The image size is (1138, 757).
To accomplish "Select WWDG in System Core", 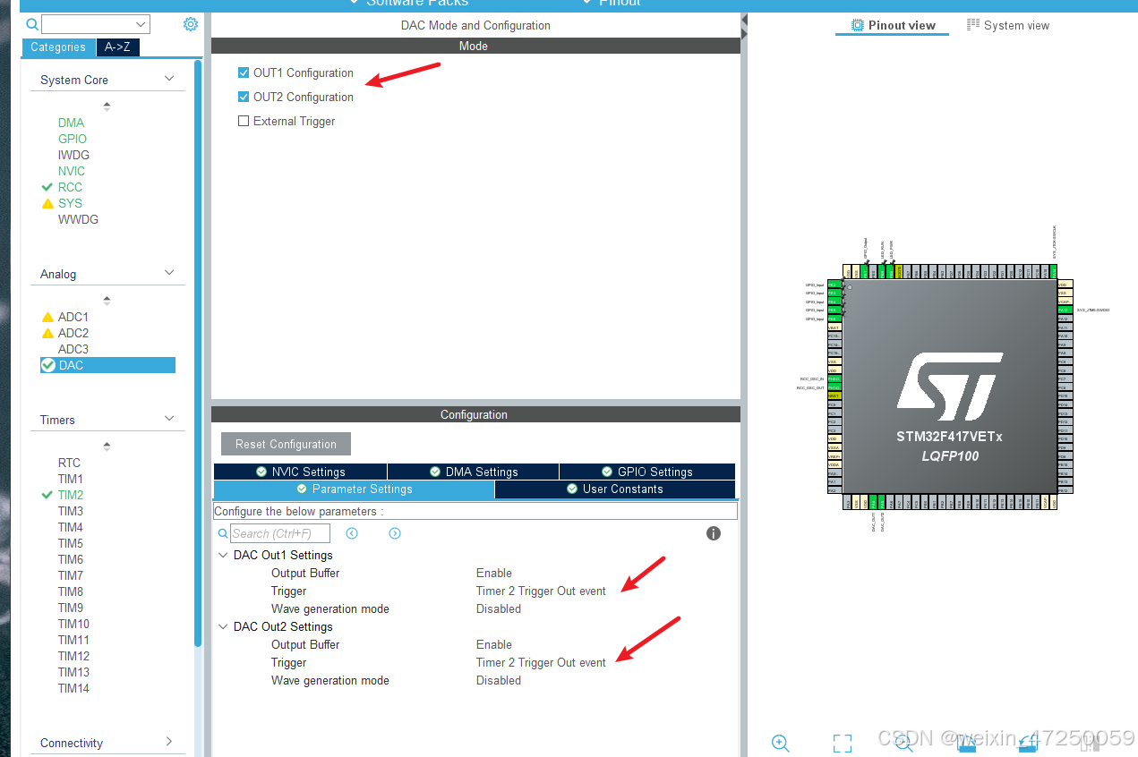I will (x=79, y=219).
